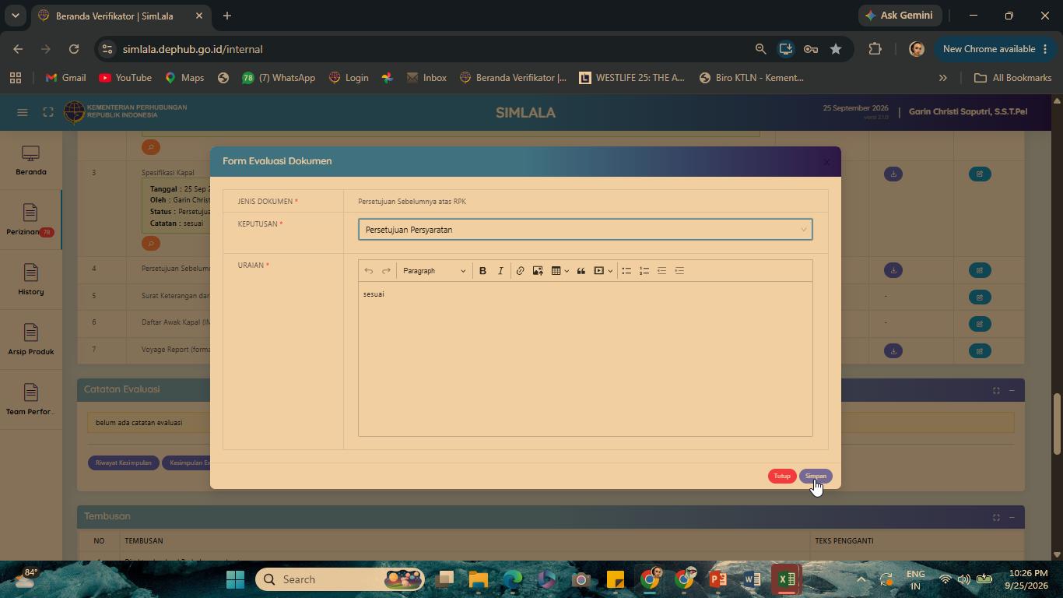This screenshot has height=598, width=1063.
Task: Expand the insert media dropdown arrow
Action: click(x=610, y=271)
